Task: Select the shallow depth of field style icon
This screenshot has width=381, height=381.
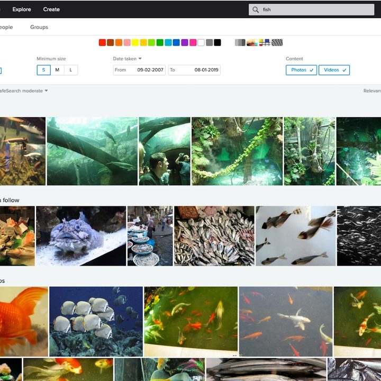Action: [252, 43]
